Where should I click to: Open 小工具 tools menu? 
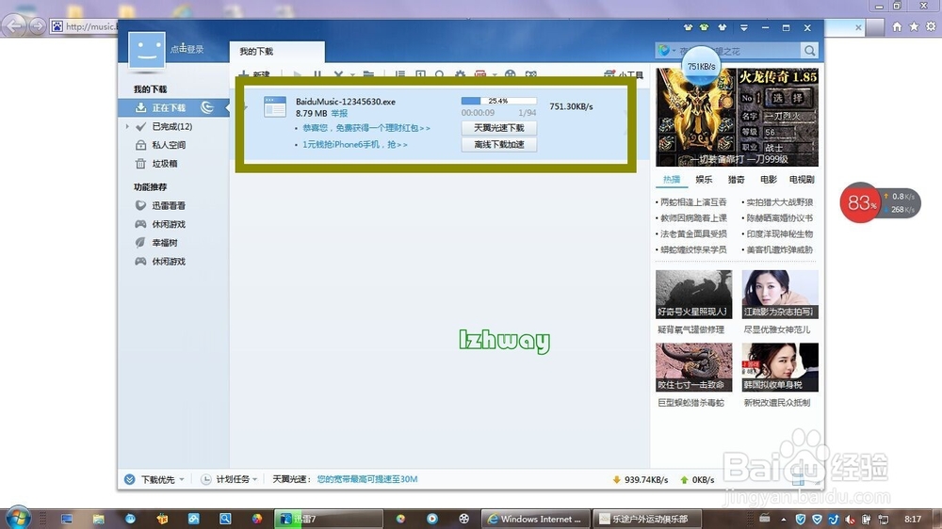(624, 74)
